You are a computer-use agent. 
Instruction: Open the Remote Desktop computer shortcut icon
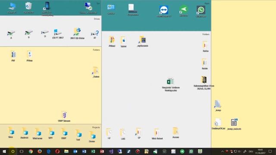88,8
